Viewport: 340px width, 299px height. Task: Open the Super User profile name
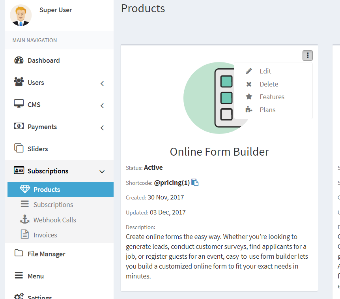click(56, 10)
